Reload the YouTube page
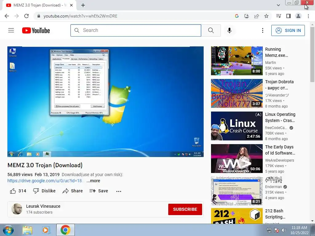This screenshot has width=315, height=236. [26, 16]
